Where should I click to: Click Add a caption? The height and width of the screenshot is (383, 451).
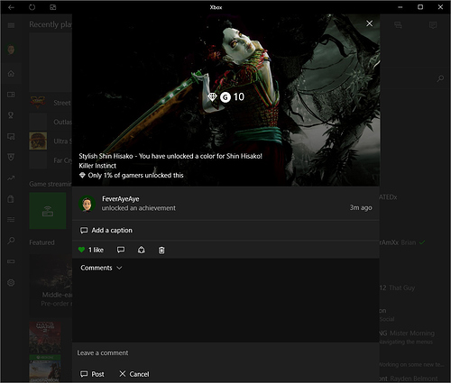pos(106,231)
